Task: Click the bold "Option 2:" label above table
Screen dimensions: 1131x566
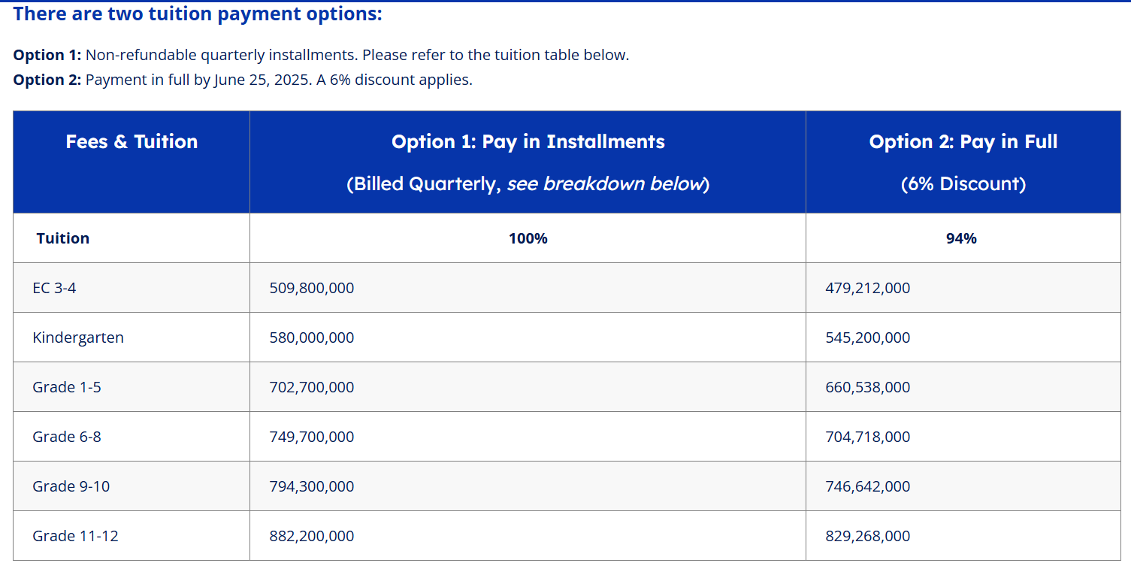Action: [x=47, y=80]
